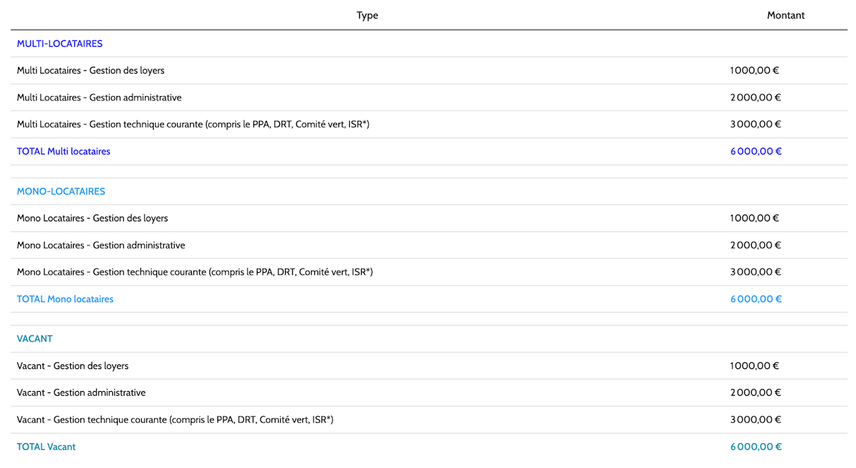Select the Vacant - Gestion technique courante row
Image resolution: width=856 pixels, height=468 pixels.
429,420
